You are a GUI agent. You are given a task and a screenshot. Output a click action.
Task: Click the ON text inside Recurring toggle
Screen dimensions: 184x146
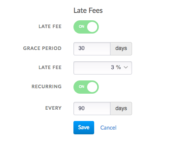82,87
